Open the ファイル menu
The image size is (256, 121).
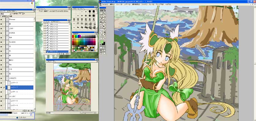[105, 4]
